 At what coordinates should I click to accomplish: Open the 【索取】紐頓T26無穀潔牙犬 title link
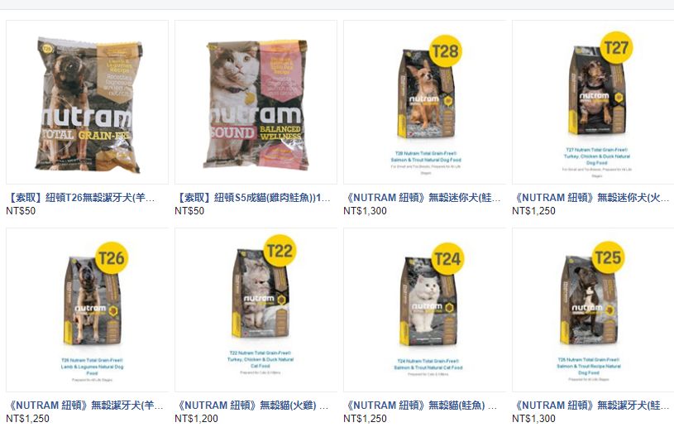pos(80,198)
